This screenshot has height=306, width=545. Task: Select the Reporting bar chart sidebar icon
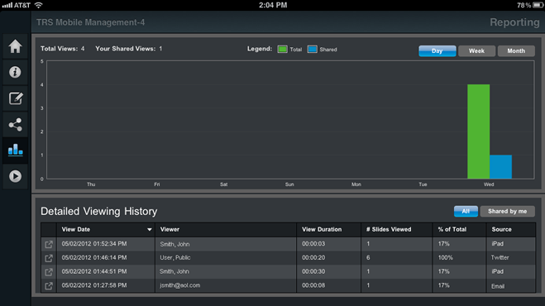tap(15, 151)
